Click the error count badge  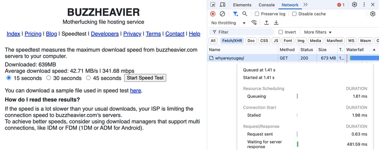tap(341, 5)
